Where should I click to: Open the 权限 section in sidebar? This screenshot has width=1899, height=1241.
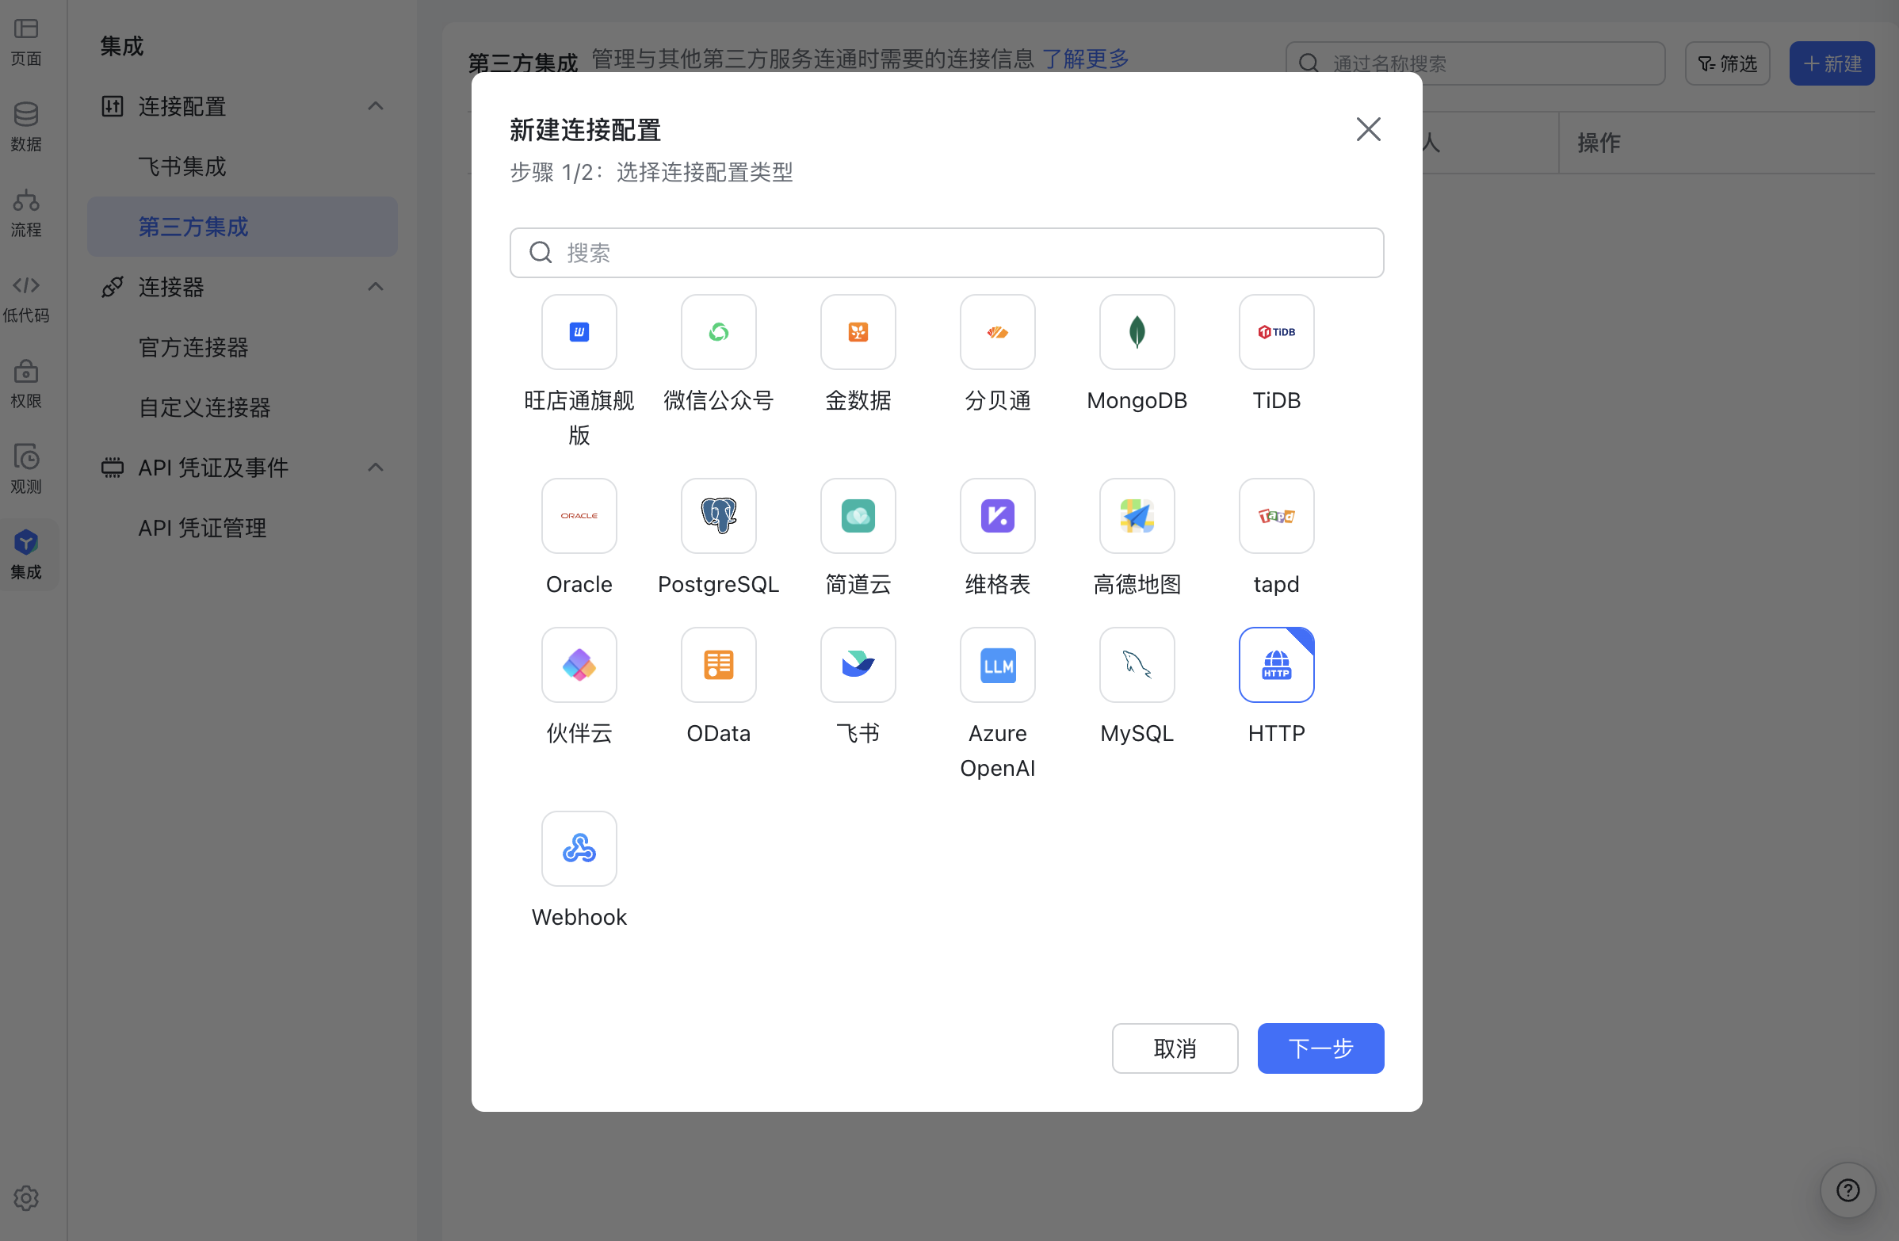(x=26, y=384)
